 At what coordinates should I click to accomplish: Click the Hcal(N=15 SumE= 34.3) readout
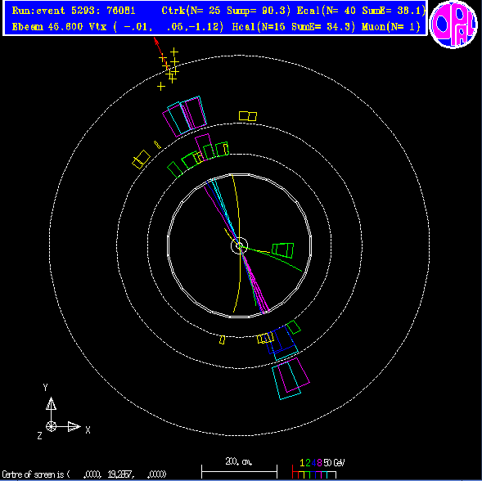coord(294,27)
